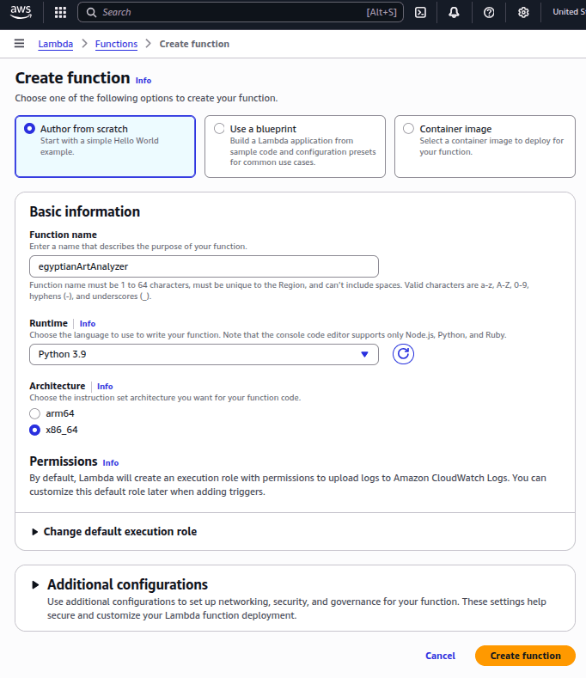The image size is (586, 678).
Task: Go to Lambda breadcrumb link
Action: tap(55, 44)
